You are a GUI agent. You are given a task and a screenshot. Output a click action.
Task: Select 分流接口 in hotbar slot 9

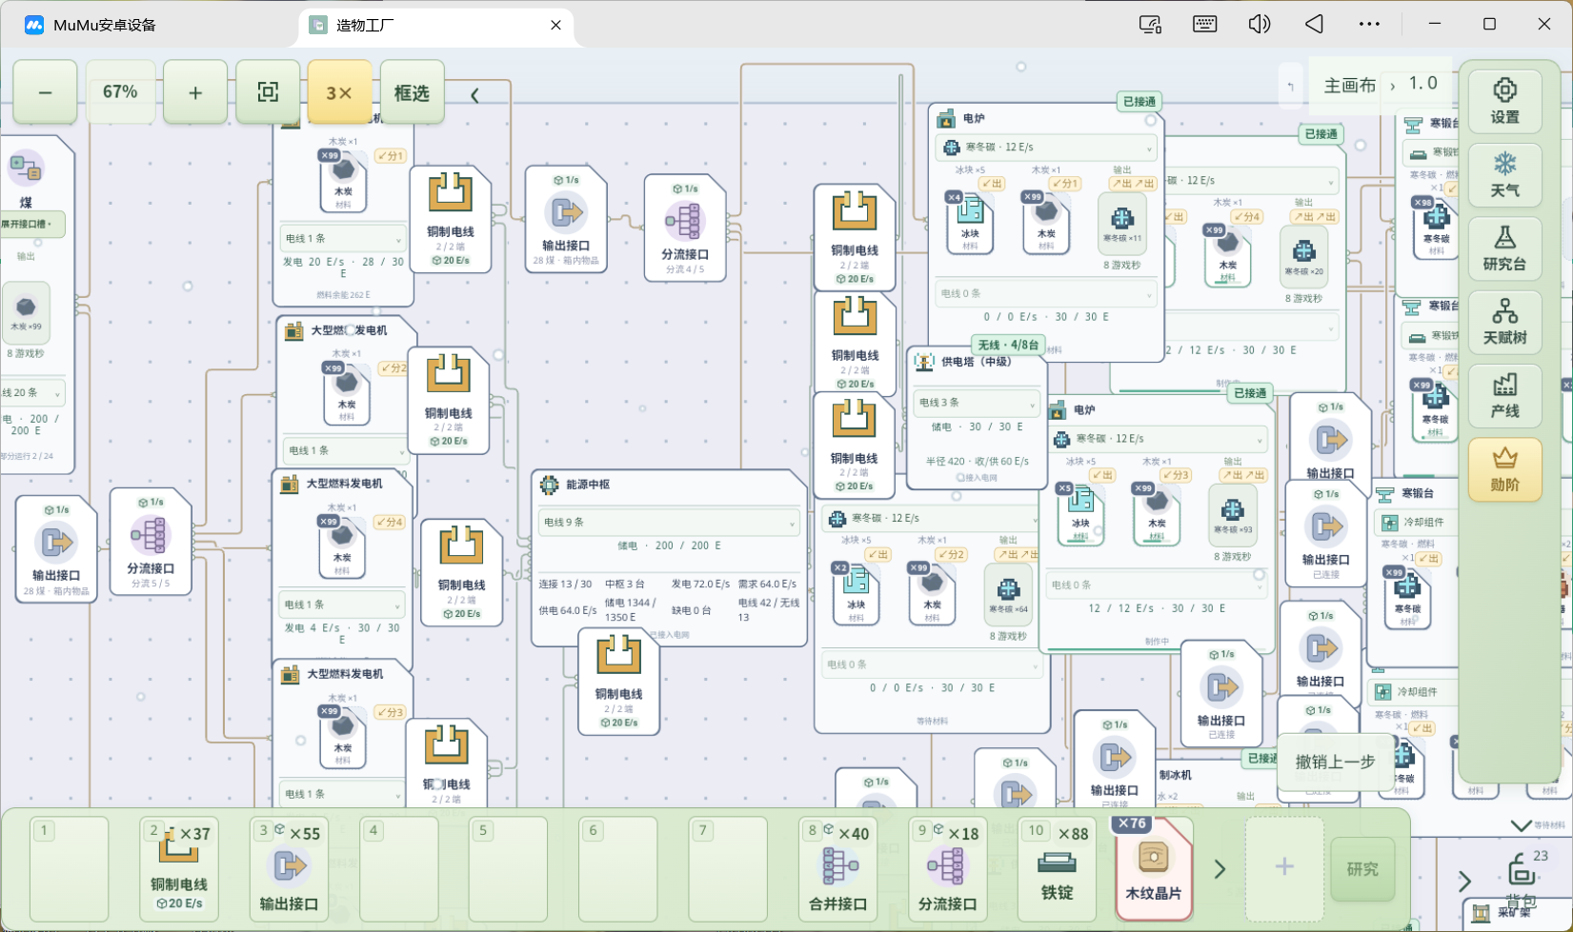947,868
